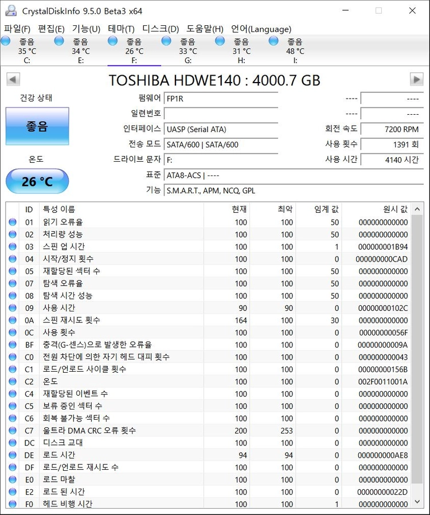Click status icon of C4 재할당된 이벤트 수

[13, 394]
